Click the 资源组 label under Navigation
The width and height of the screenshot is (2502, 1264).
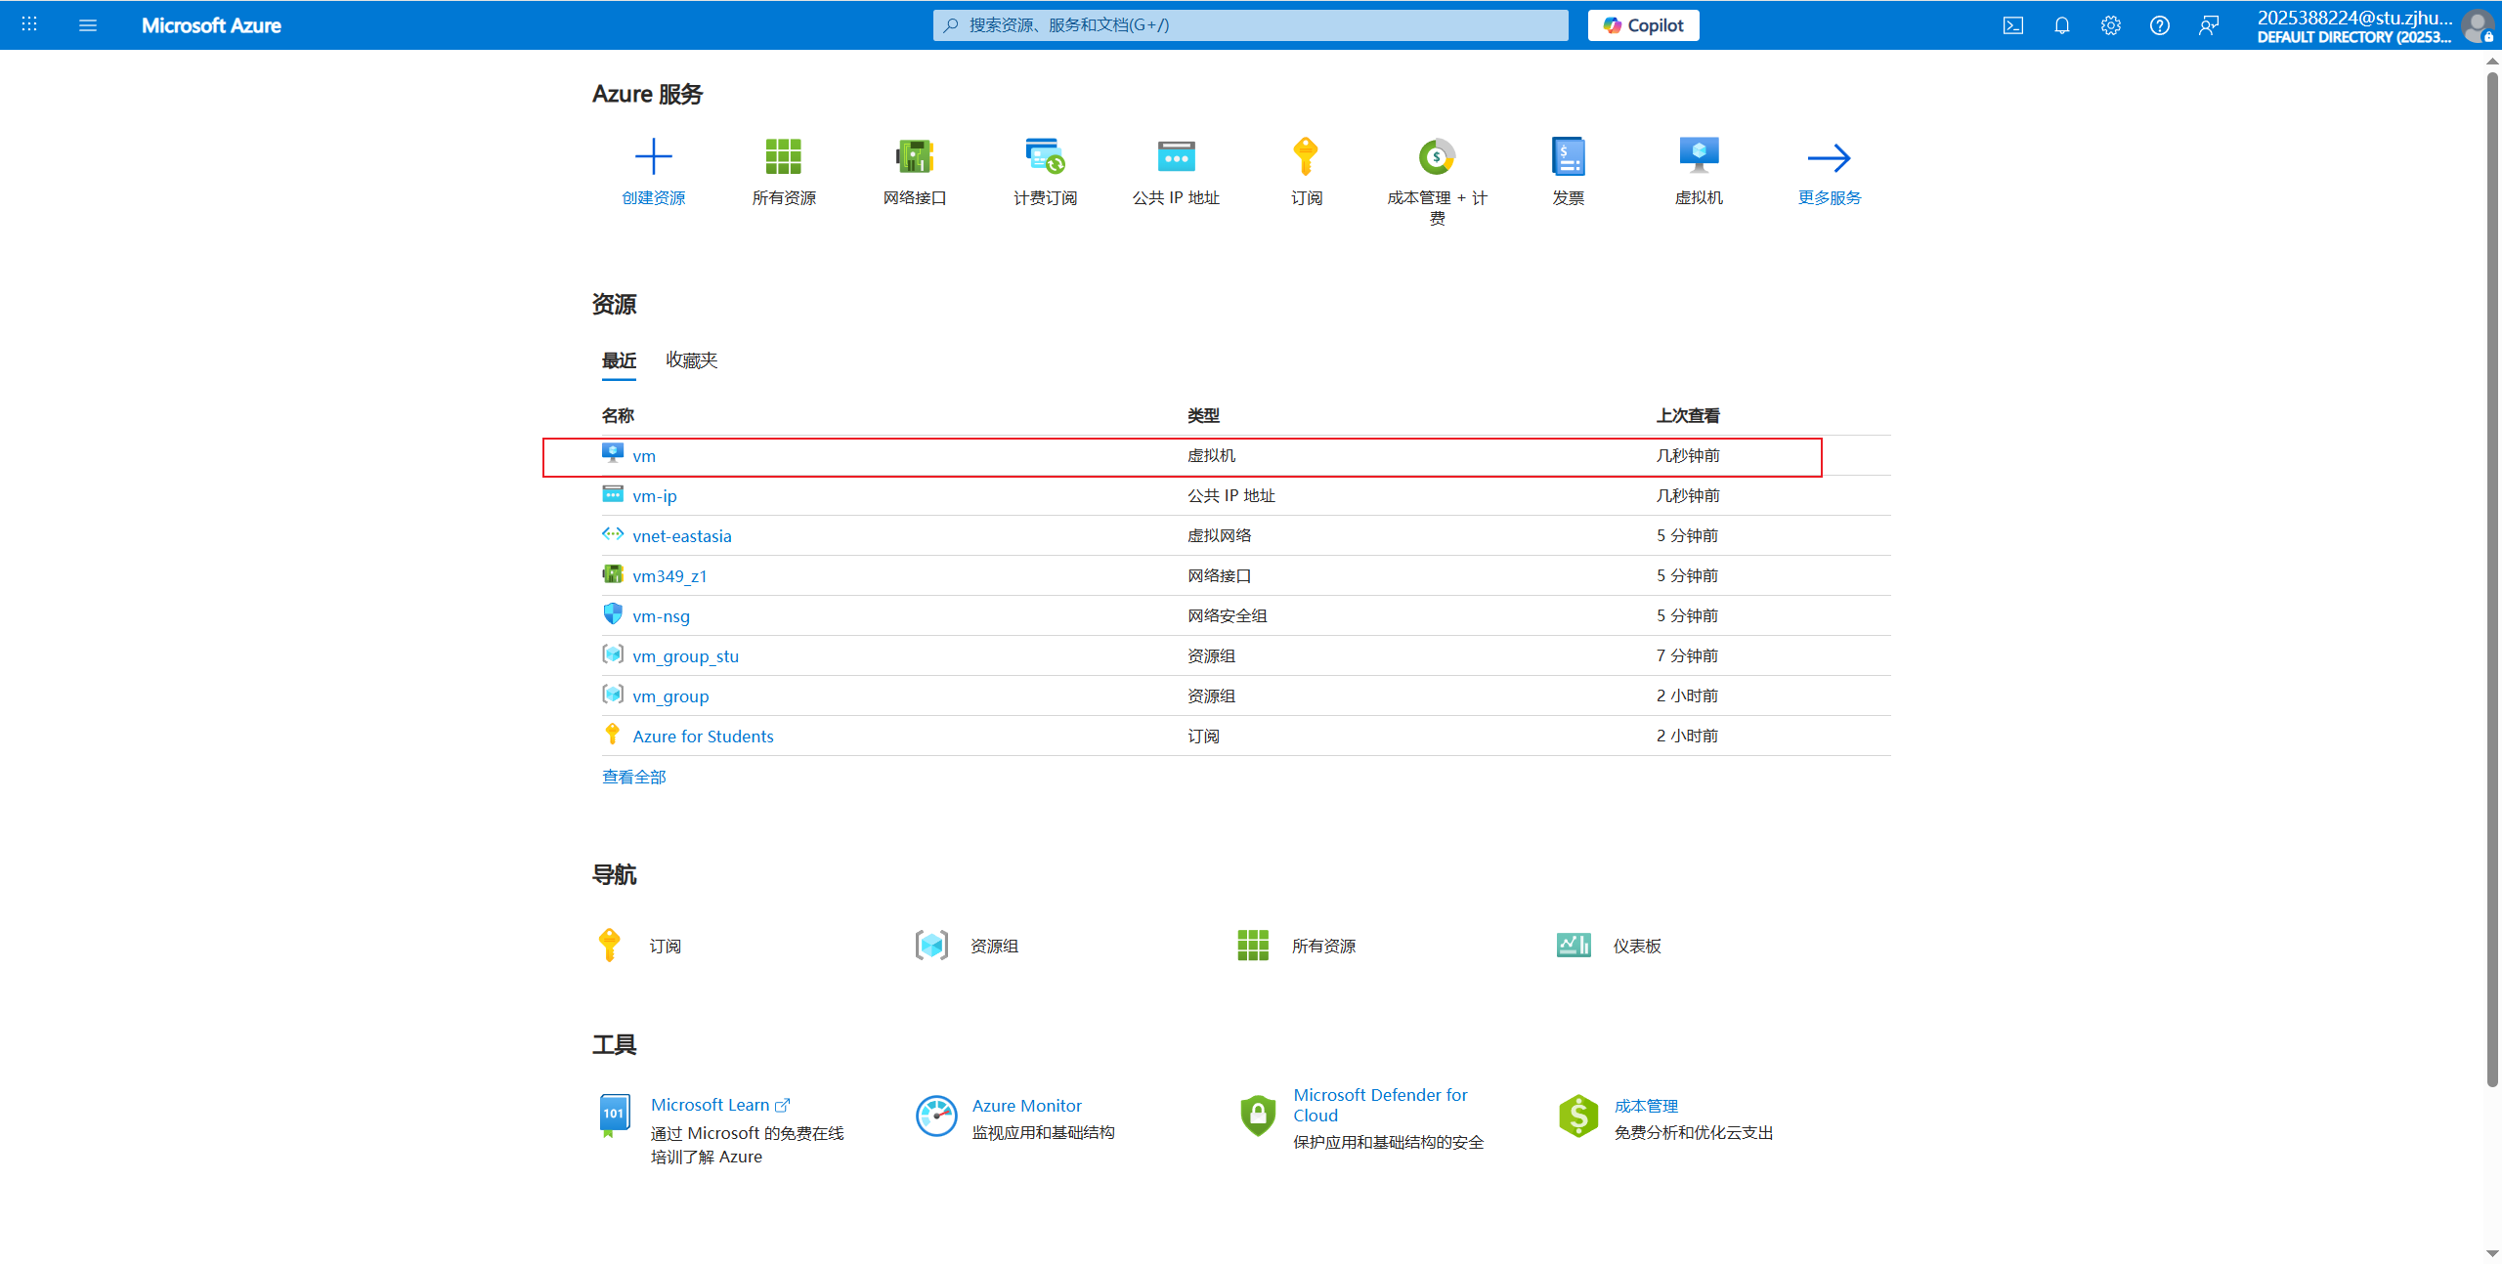994,946
